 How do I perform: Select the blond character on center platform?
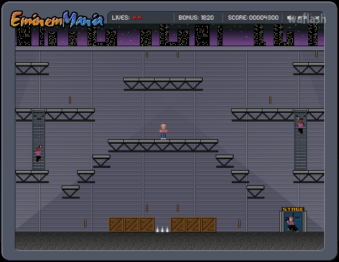pyautogui.click(x=163, y=132)
